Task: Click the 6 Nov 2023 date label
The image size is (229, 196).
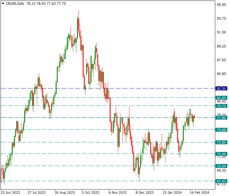Action: coord(118,193)
